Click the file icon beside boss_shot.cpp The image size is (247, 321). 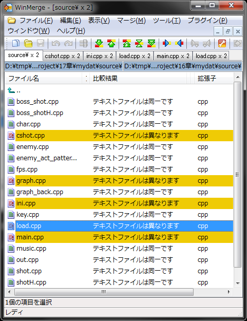click(11, 102)
